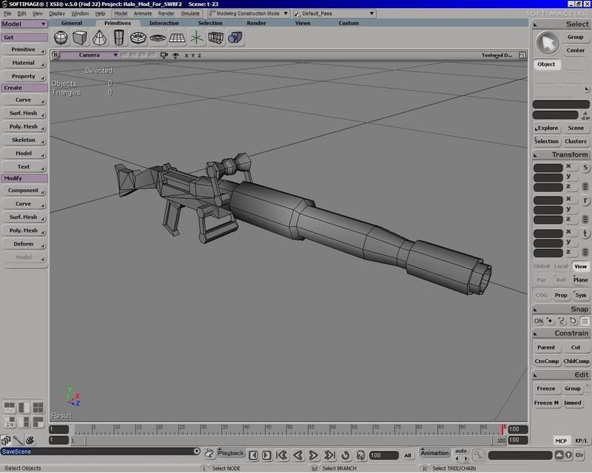Open the SaveScene command history dropdown
Image resolution: width=592 pixels, height=473 pixels.
point(197,452)
